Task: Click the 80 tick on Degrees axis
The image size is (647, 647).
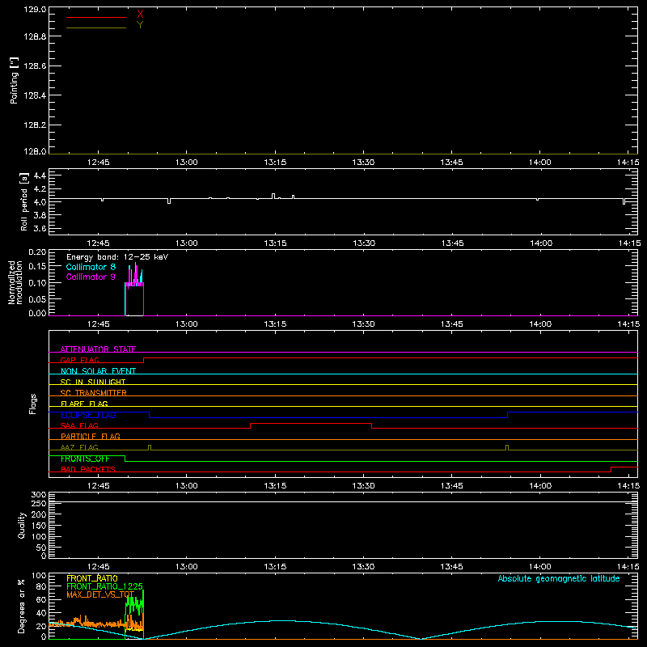Action: pyautogui.click(x=41, y=586)
